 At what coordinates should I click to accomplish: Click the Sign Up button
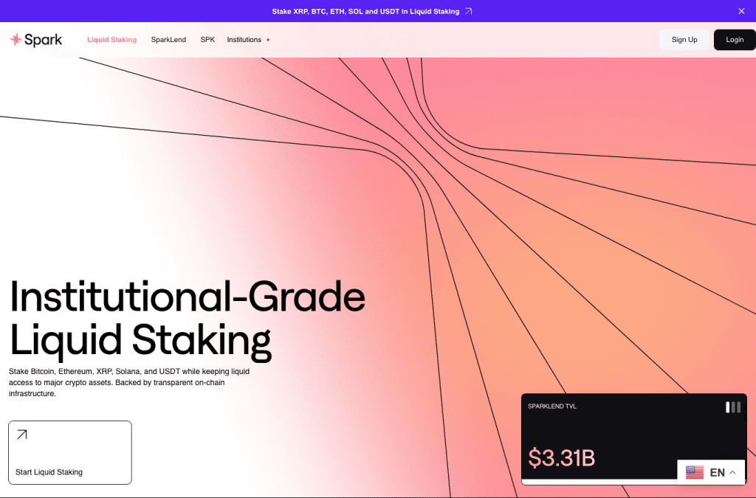coord(684,40)
